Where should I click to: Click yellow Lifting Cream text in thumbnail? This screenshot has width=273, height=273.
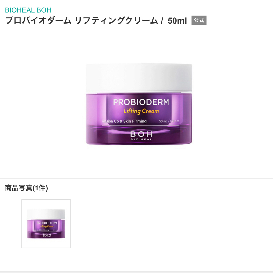47,226
